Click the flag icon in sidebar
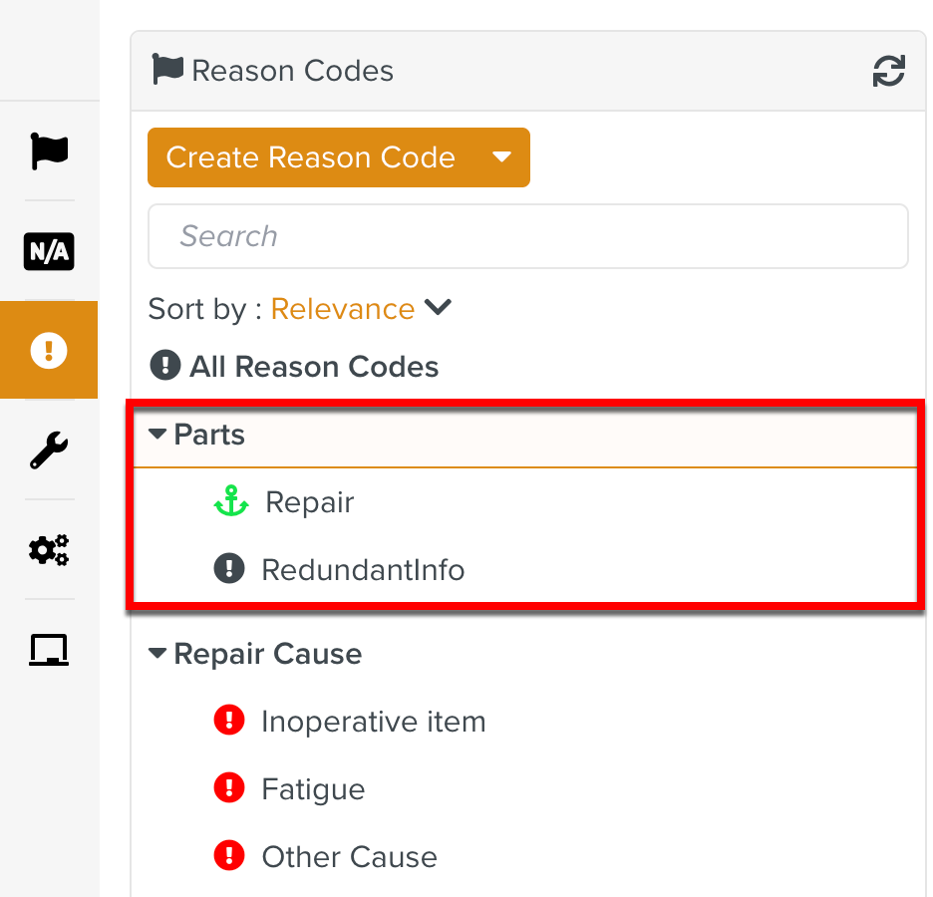 pos(49,151)
